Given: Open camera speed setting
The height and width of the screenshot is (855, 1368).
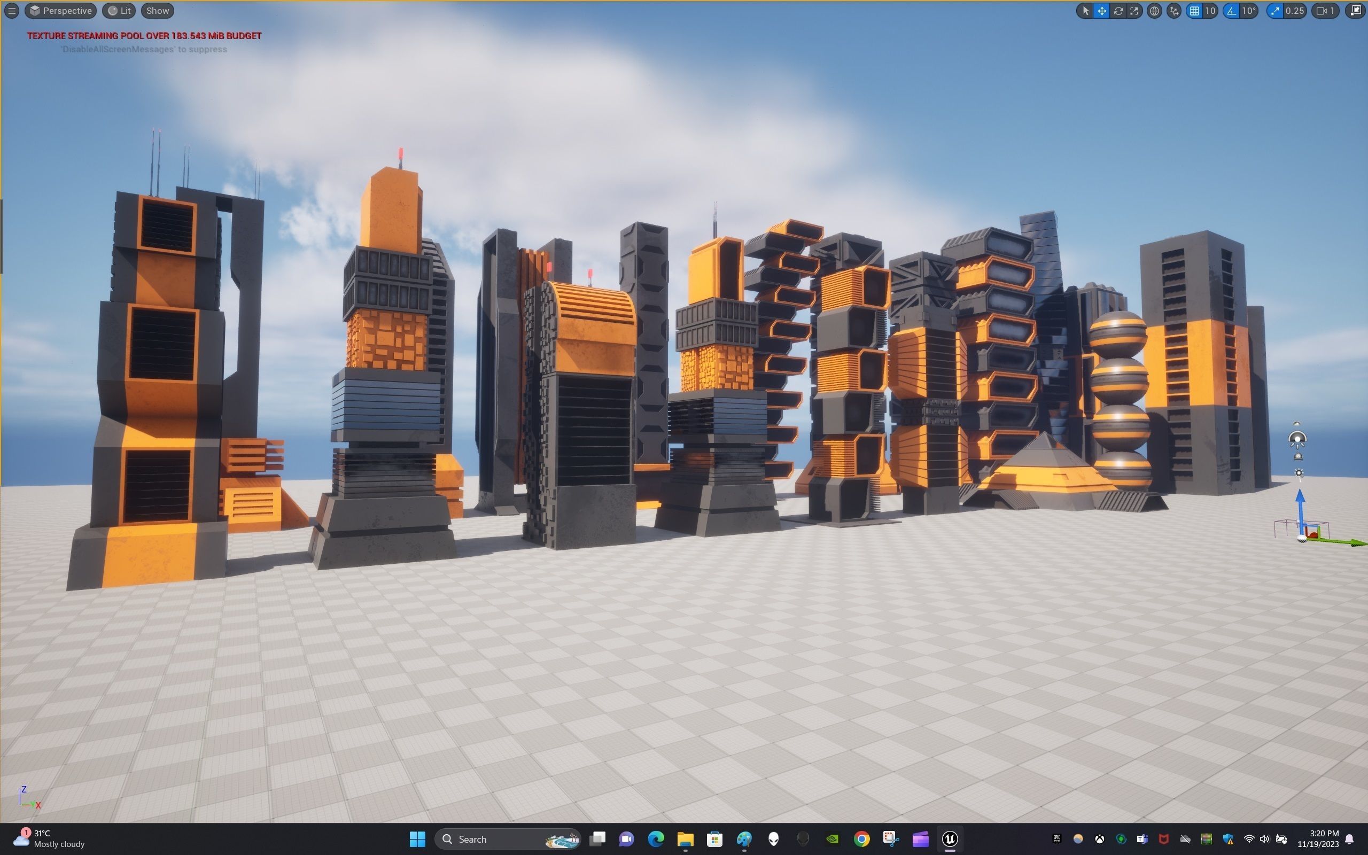Looking at the screenshot, I should tap(1326, 11).
